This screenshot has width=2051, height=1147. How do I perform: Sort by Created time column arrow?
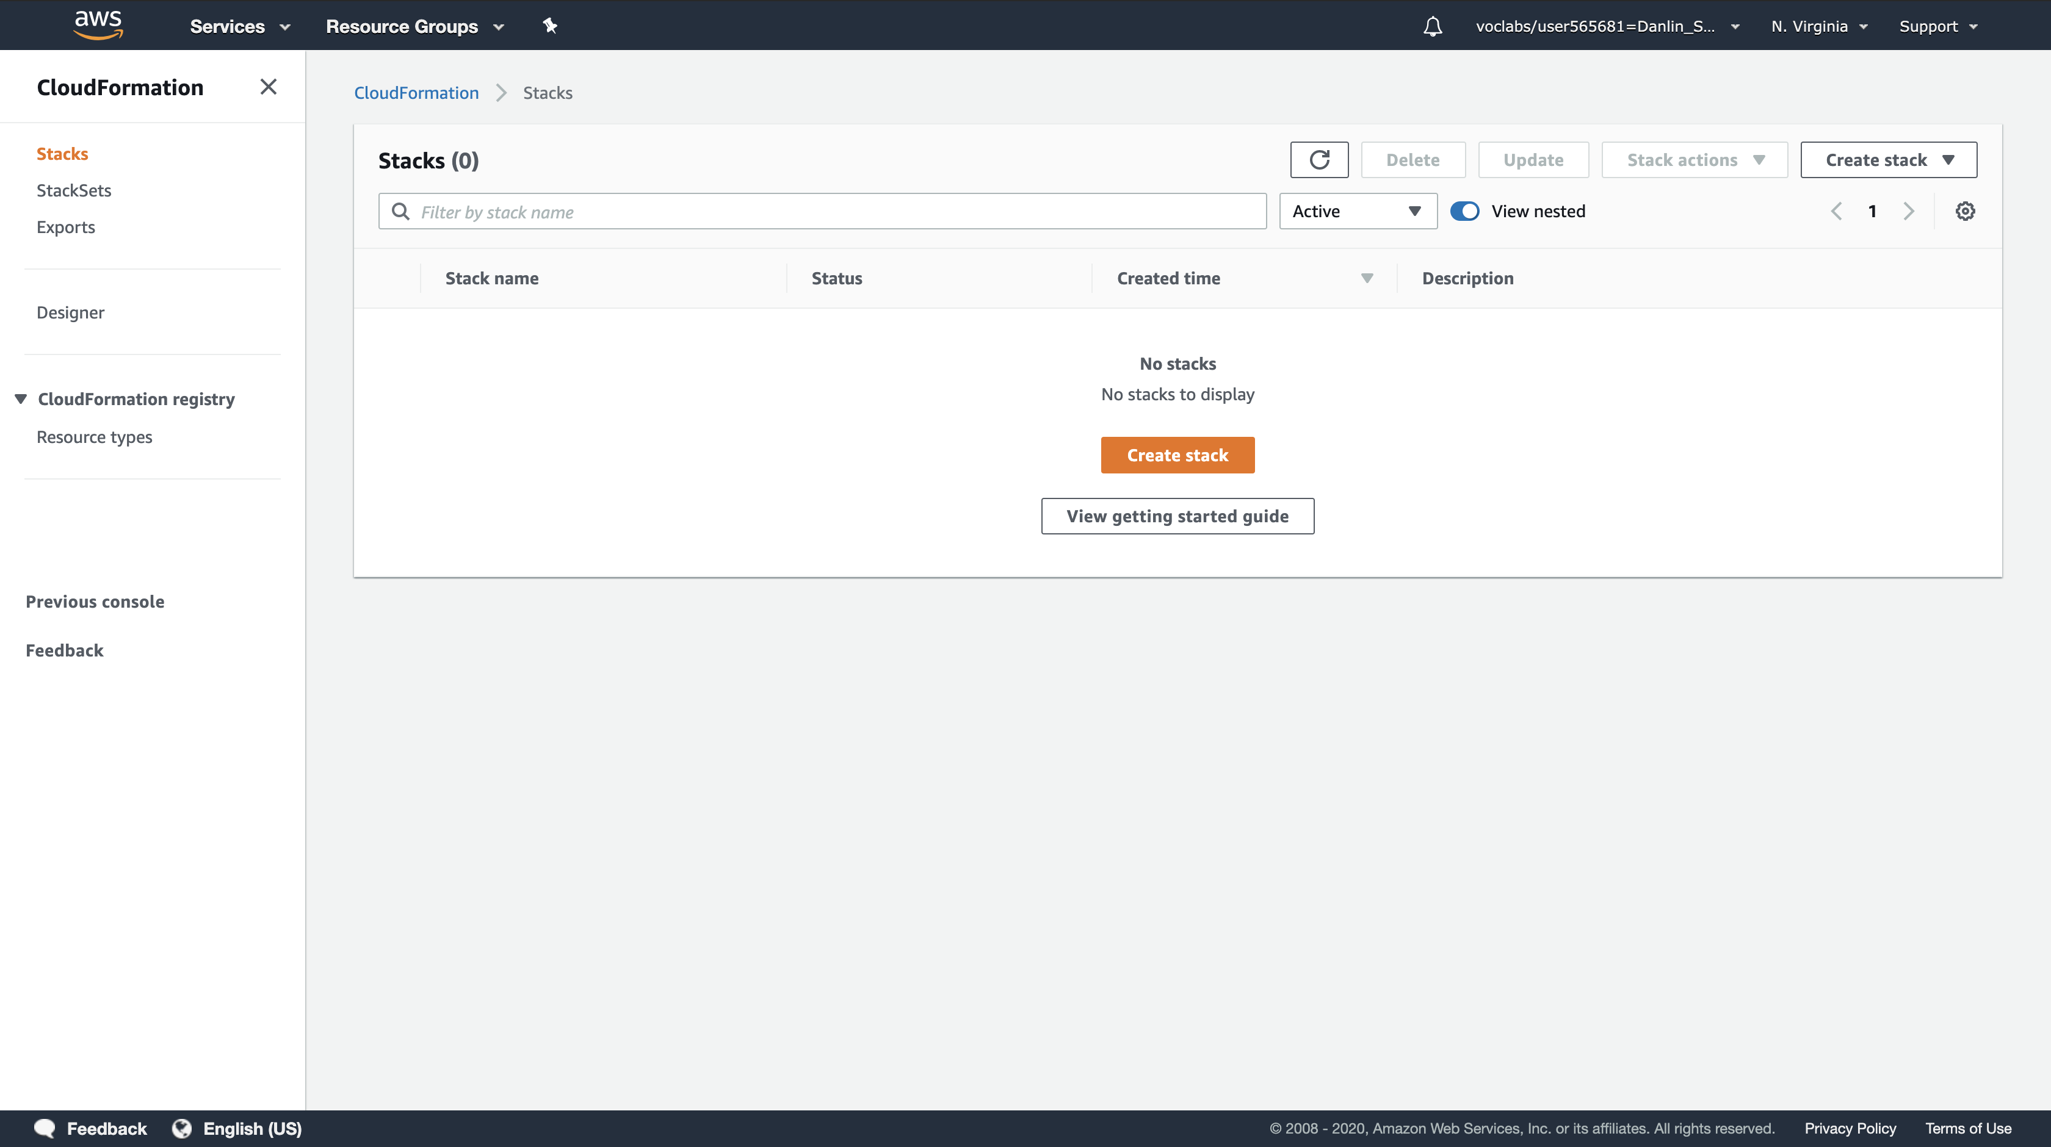pos(1366,279)
